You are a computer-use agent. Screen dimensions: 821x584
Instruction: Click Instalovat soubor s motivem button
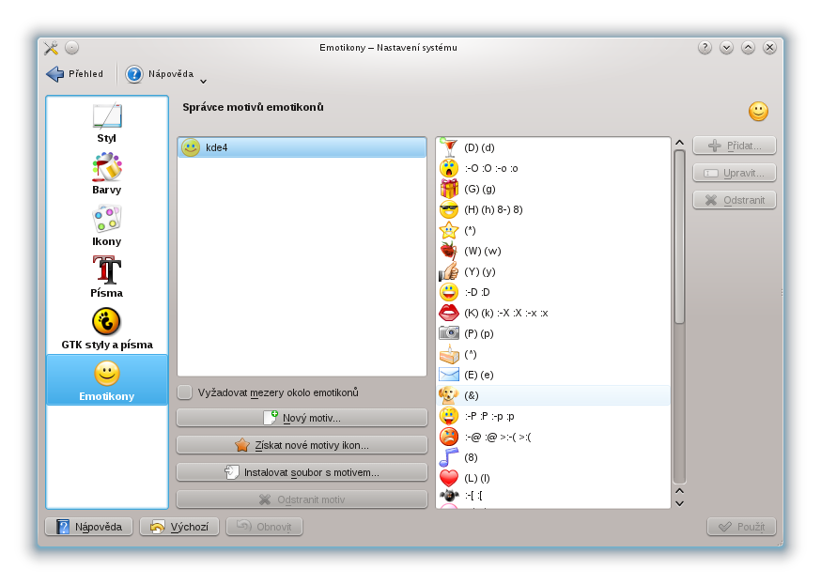(302, 472)
